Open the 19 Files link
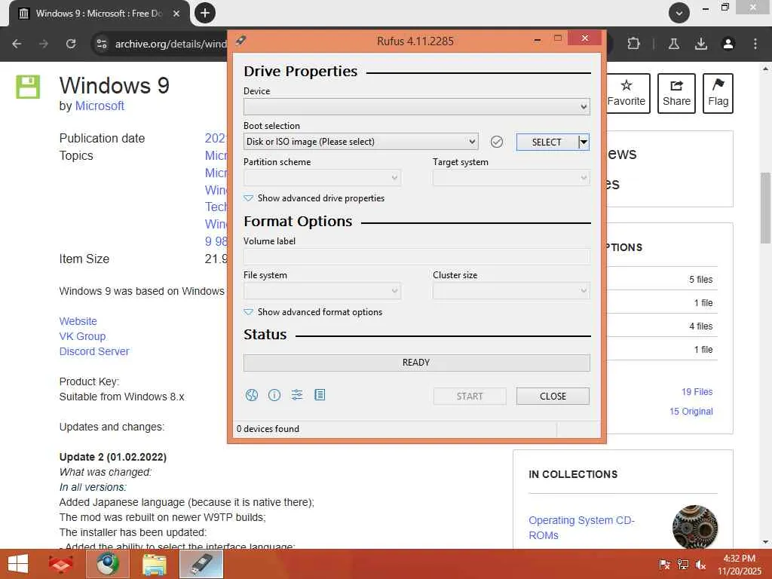 click(x=697, y=392)
